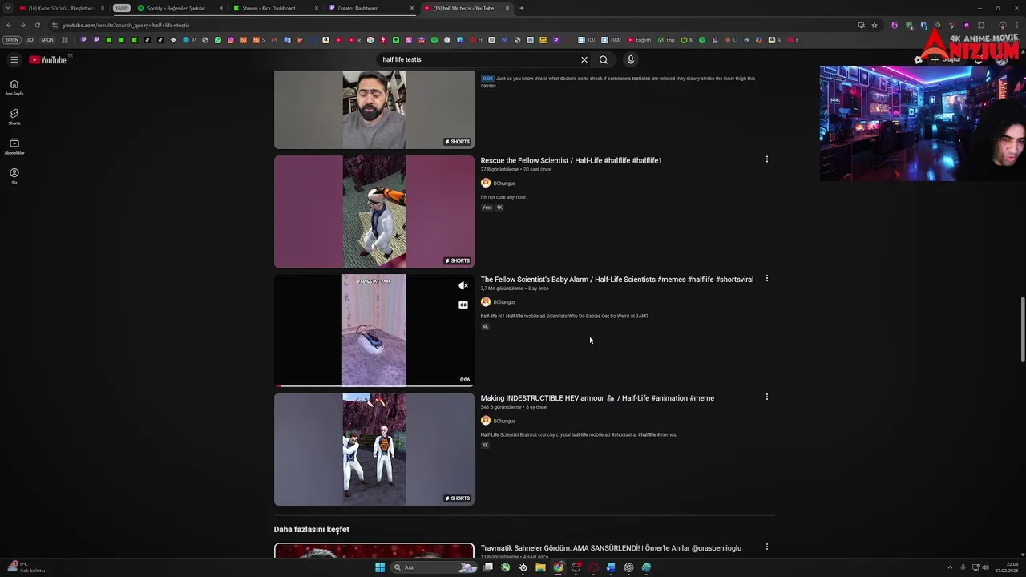Open more options for Travmatik Sahneler video
The image size is (1026, 577).
tap(766, 547)
